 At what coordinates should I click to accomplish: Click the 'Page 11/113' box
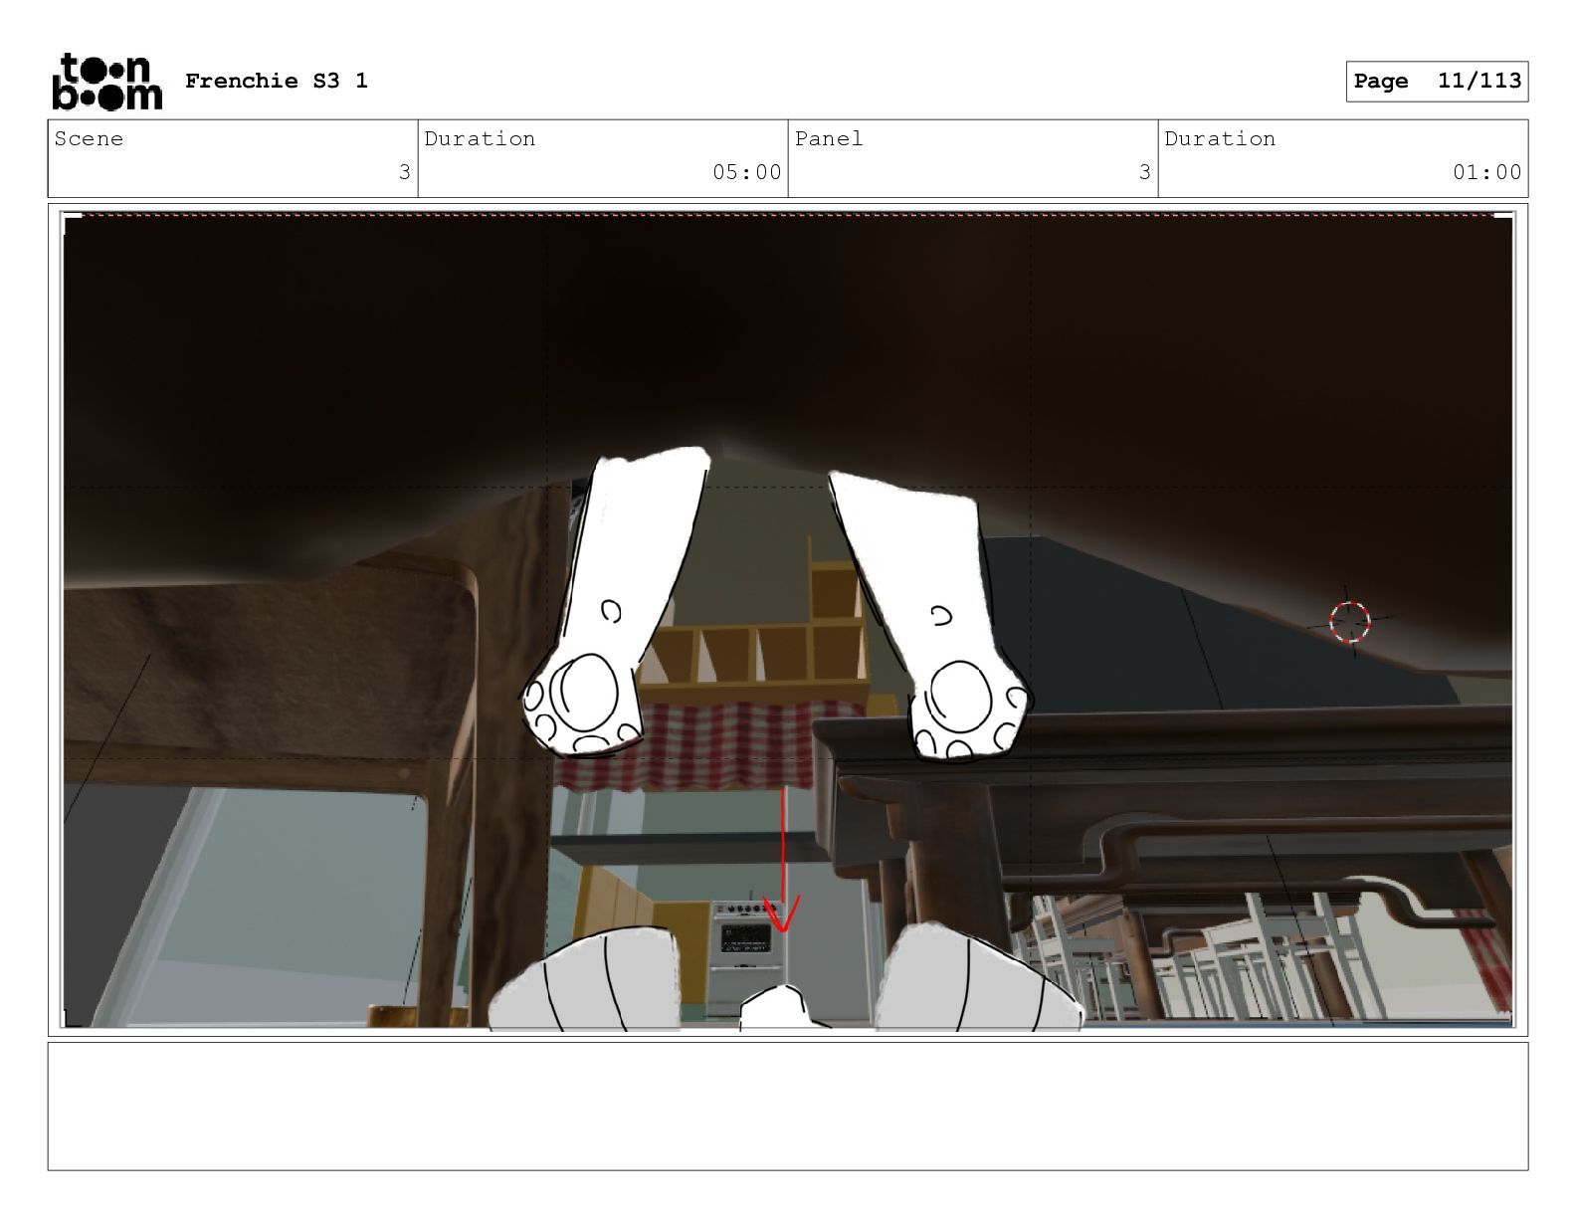click(x=1437, y=82)
